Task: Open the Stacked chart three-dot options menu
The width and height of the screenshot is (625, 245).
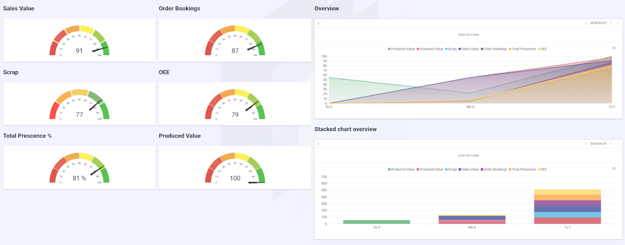Action: tap(618, 144)
